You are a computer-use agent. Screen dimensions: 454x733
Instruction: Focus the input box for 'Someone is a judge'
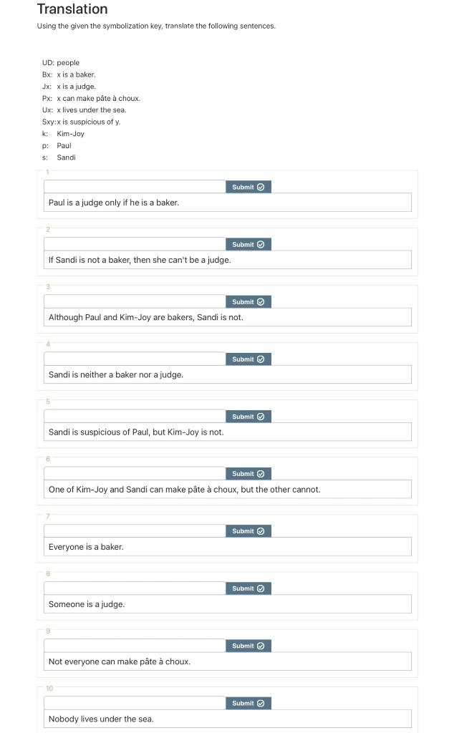coord(132,587)
